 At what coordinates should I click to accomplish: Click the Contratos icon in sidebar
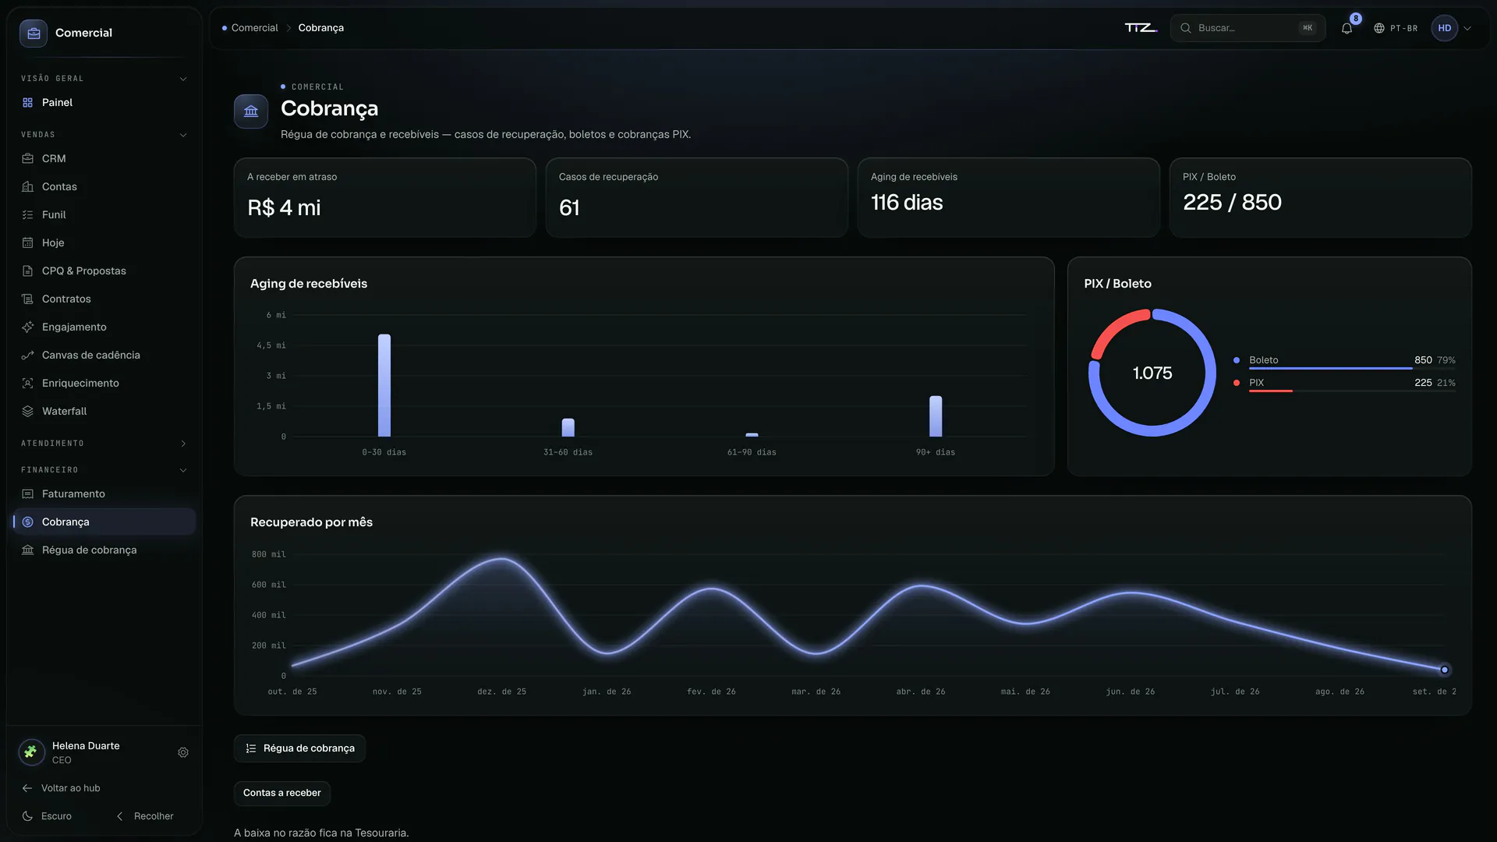28,299
